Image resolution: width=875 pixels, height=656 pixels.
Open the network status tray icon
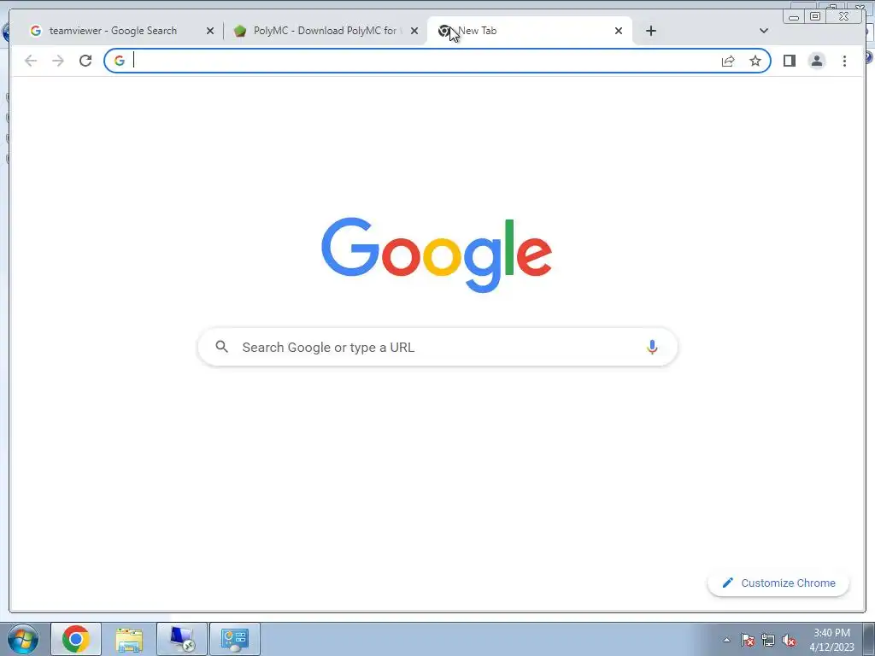click(768, 641)
